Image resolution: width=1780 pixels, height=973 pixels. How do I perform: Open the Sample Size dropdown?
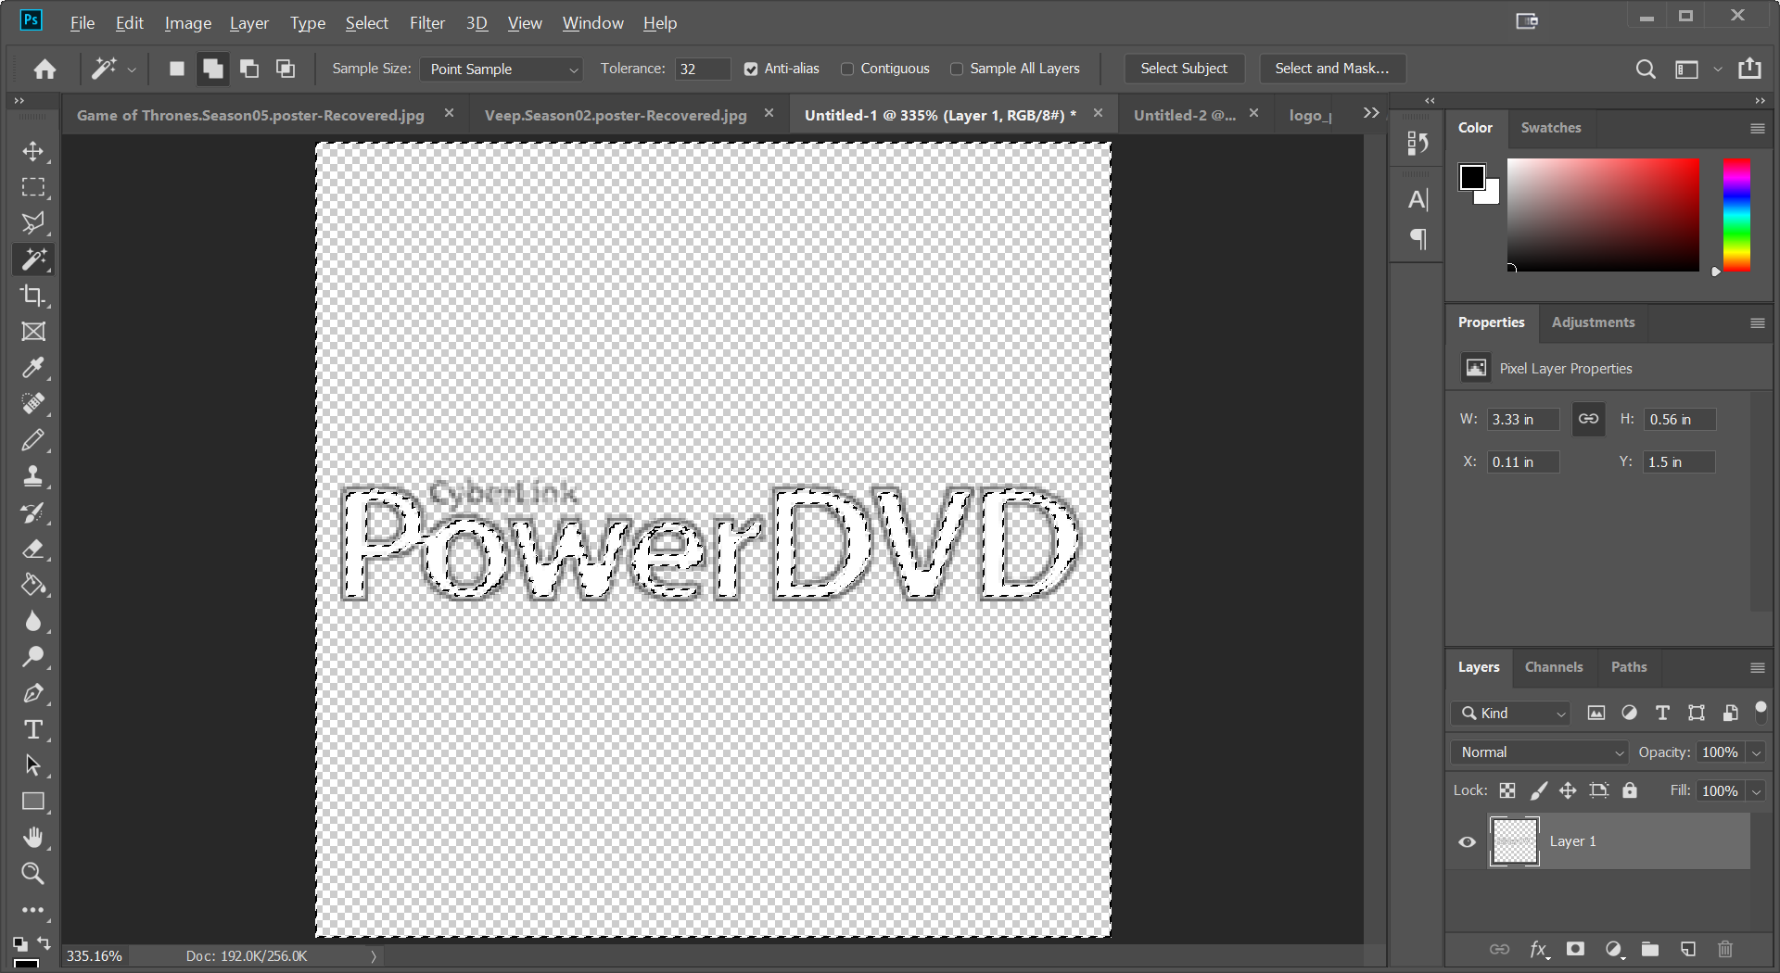[501, 69]
